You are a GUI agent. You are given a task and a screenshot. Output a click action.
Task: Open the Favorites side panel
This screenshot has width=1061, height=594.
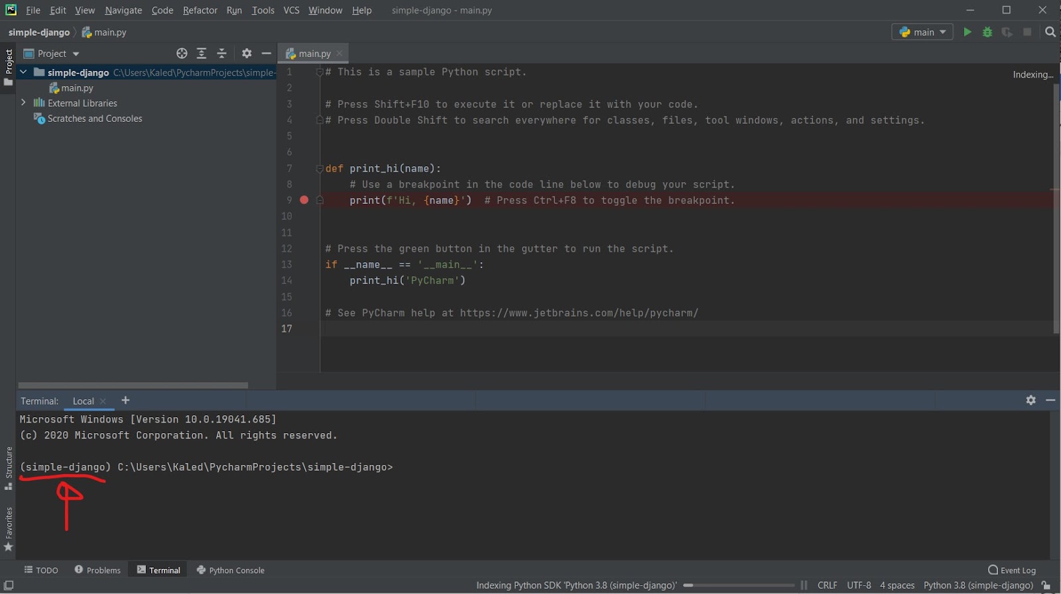pyautogui.click(x=9, y=528)
